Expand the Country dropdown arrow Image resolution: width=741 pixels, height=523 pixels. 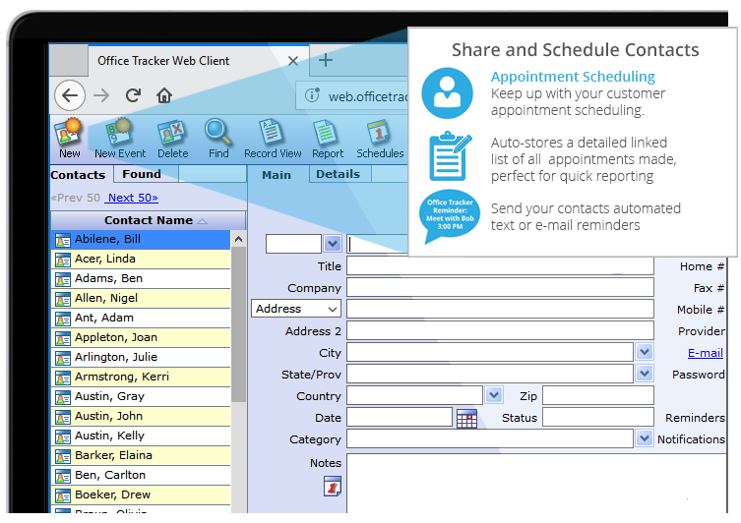pos(494,394)
